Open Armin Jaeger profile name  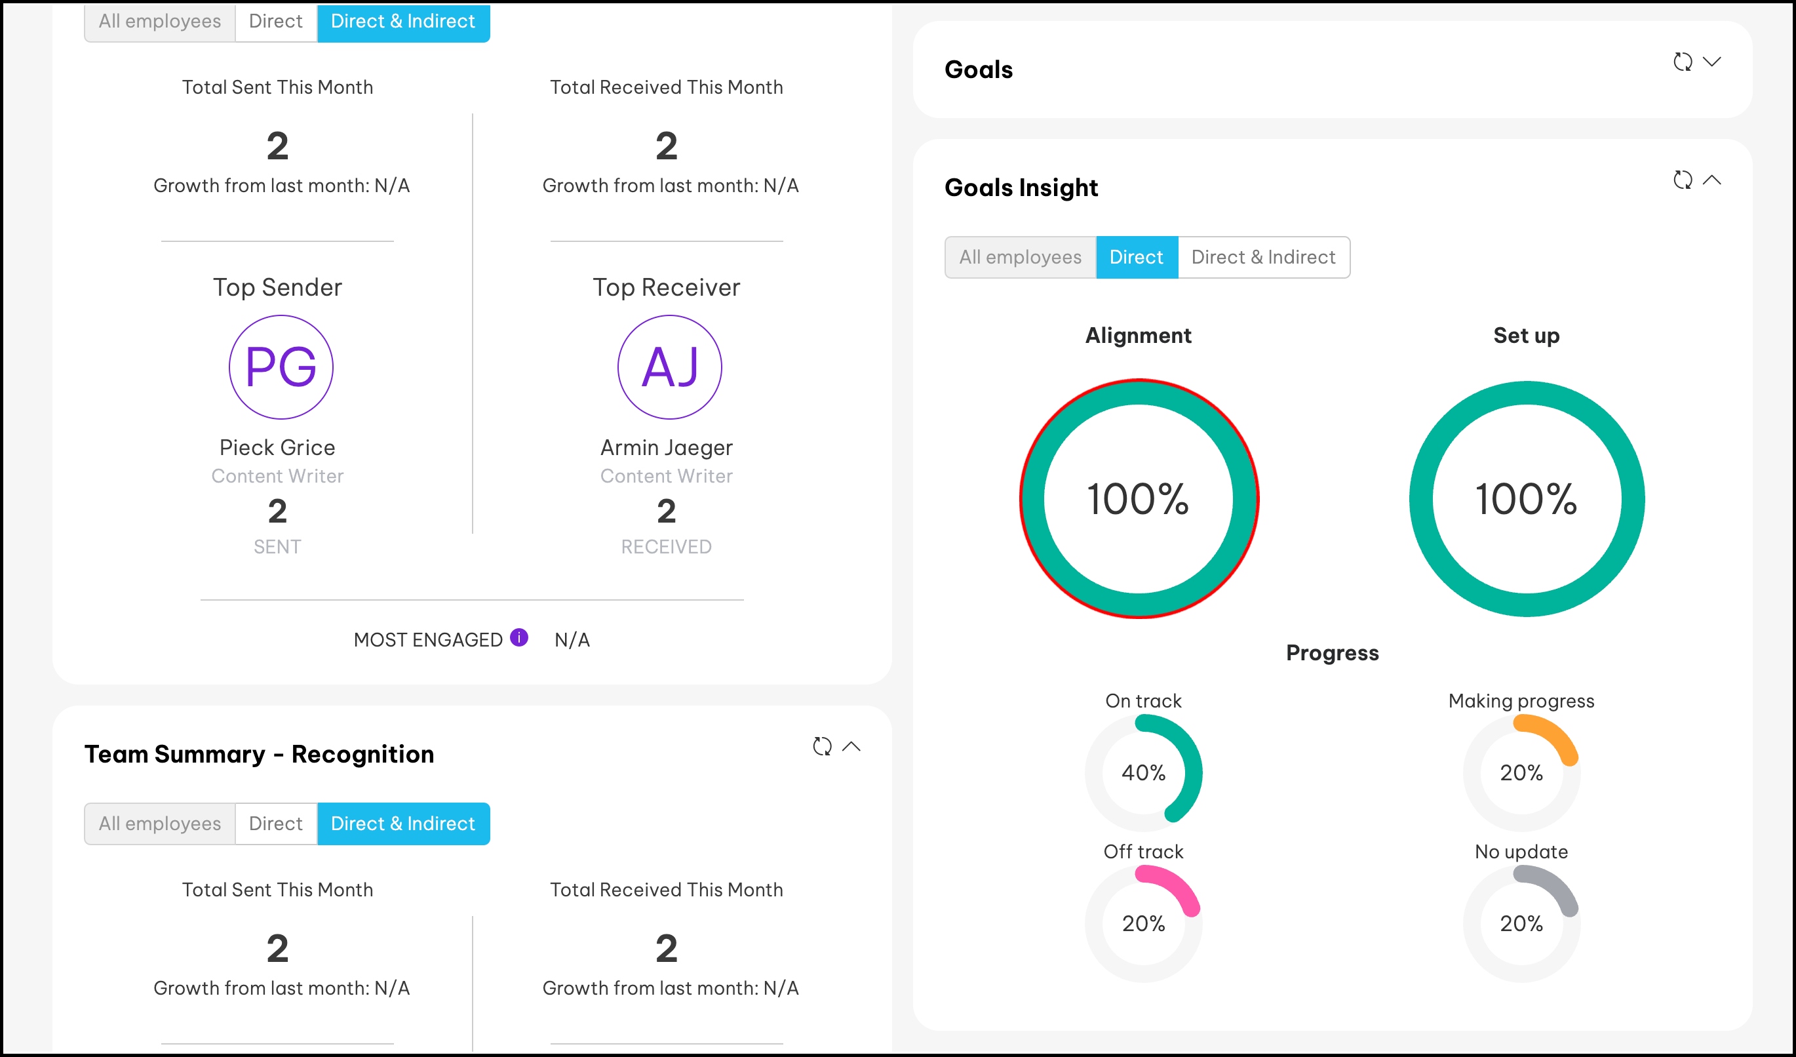click(x=667, y=448)
